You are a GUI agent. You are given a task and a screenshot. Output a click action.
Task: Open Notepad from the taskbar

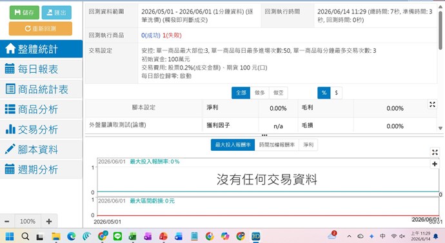tap(194, 236)
